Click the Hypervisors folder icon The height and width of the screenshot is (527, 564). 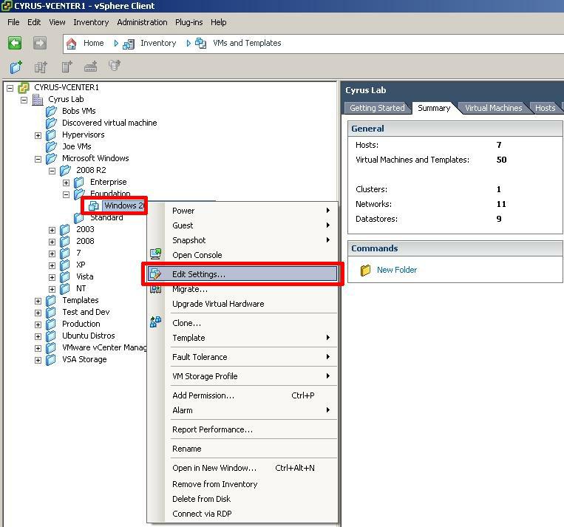51,135
